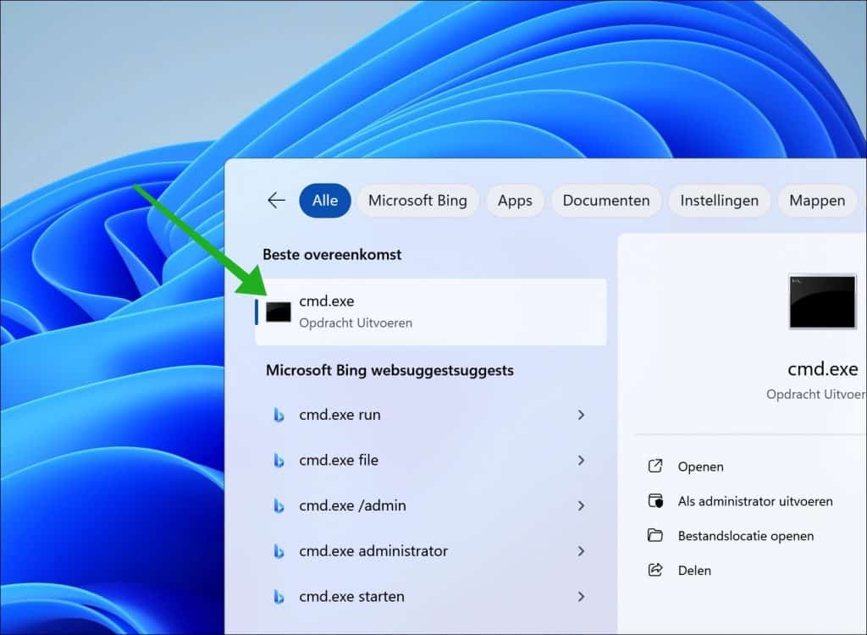Image resolution: width=867 pixels, height=635 pixels.
Task: Select the 'cmd.exe administrator' web suggestion
Action: 430,551
